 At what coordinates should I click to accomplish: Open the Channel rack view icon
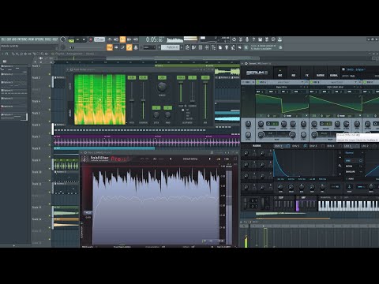pos(201,47)
